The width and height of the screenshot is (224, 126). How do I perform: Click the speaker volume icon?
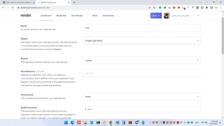pos(206,122)
